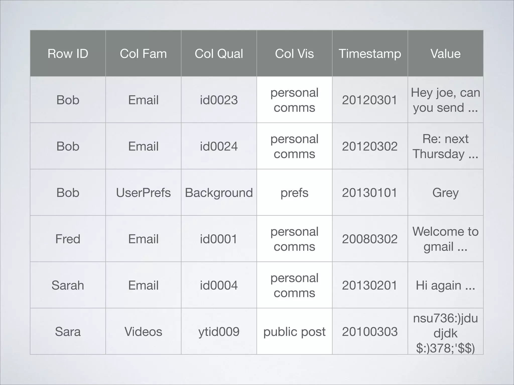Screen dimensions: 514x385
Task: Click timestamp 20130201
Action: tap(370, 285)
